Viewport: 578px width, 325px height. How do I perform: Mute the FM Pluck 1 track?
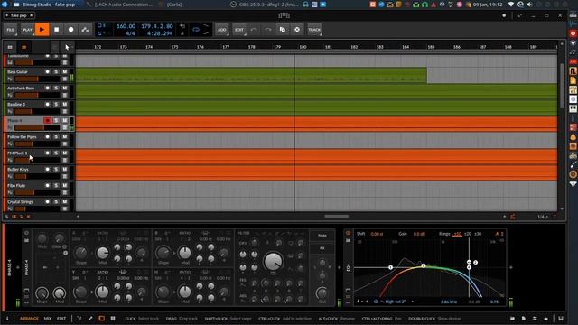[x=64, y=153]
